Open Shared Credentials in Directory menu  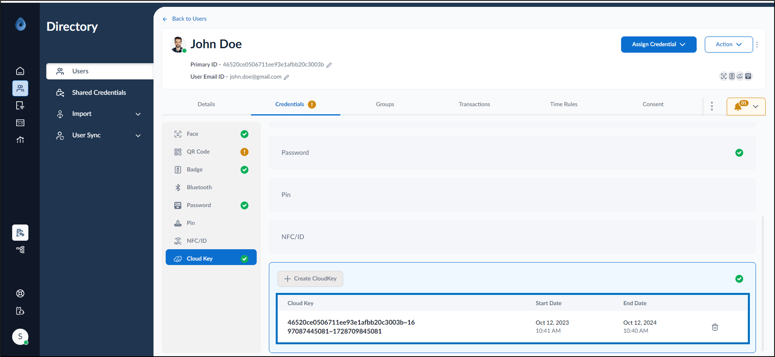click(x=99, y=93)
